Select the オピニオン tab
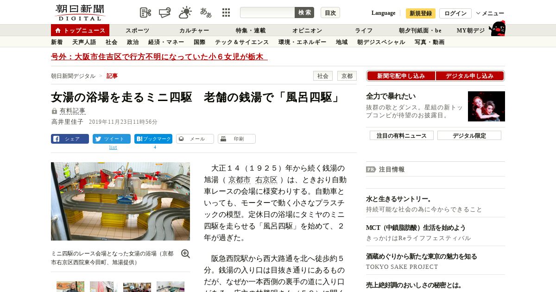The width and height of the screenshot is (556, 292). click(307, 31)
